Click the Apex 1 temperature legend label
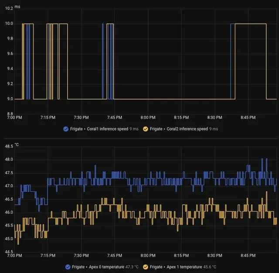The width and height of the screenshot is (279, 273). pyautogui.click(x=176, y=267)
